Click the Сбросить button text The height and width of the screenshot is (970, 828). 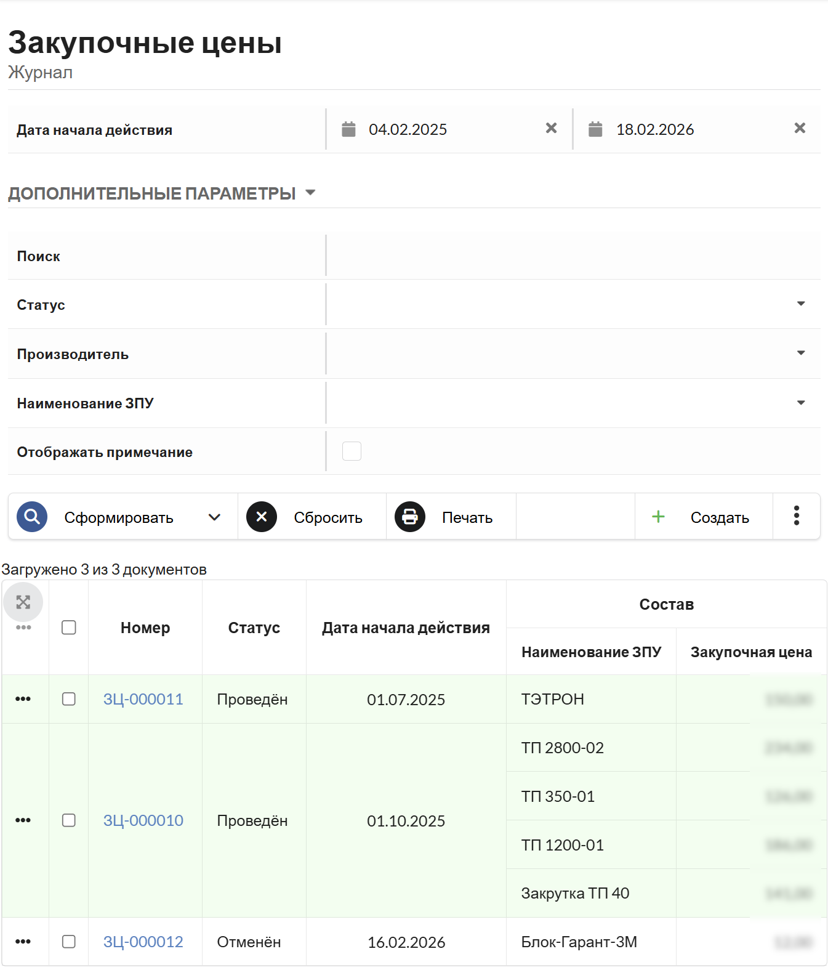(x=328, y=518)
